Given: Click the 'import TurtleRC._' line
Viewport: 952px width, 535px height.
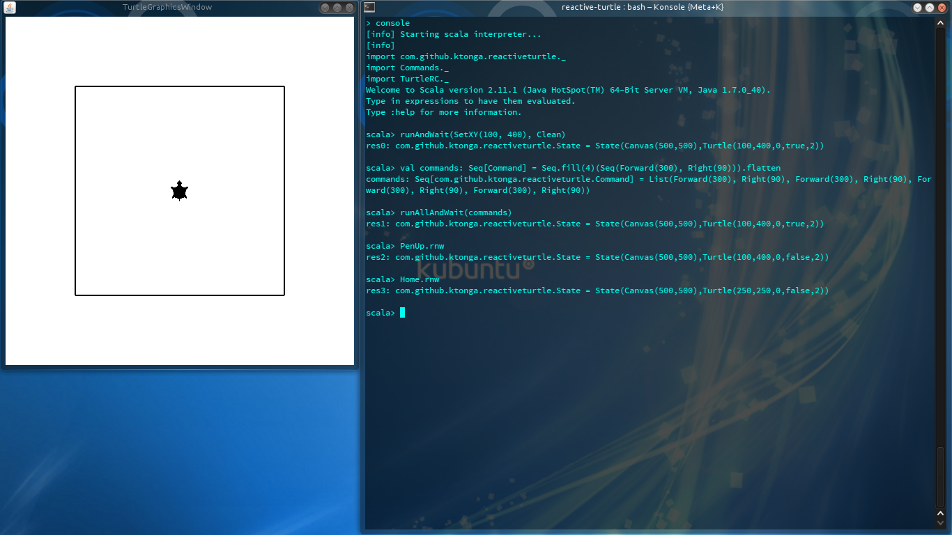Looking at the screenshot, I should (x=408, y=79).
